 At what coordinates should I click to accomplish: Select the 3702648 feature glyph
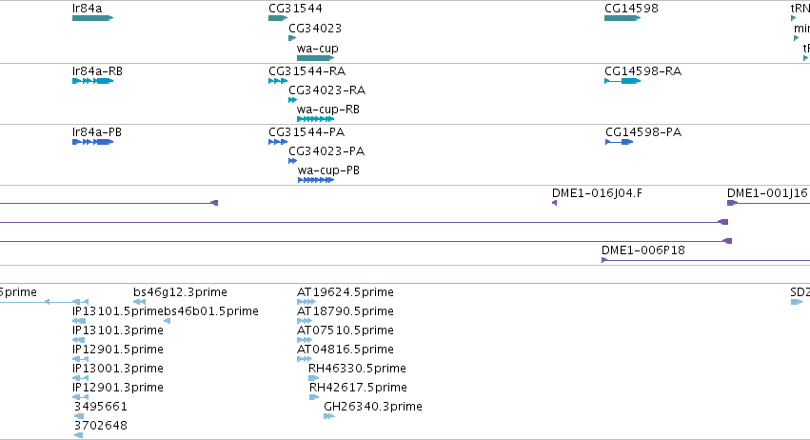[78, 435]
